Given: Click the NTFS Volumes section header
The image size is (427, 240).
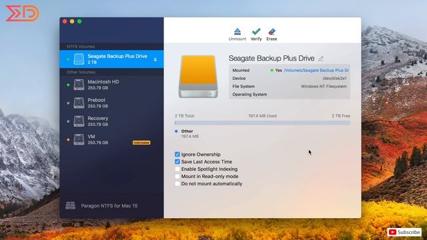Looking at the screenshot, I should [x=81, y=47].
